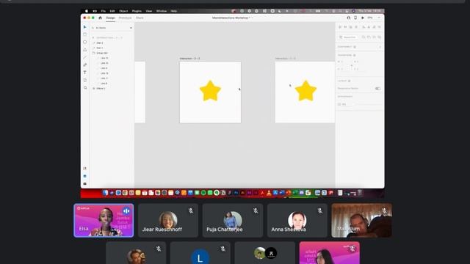Click the Repeat Grid button
This screenshot has height=264, width=470.
click(x=347, y=37)
